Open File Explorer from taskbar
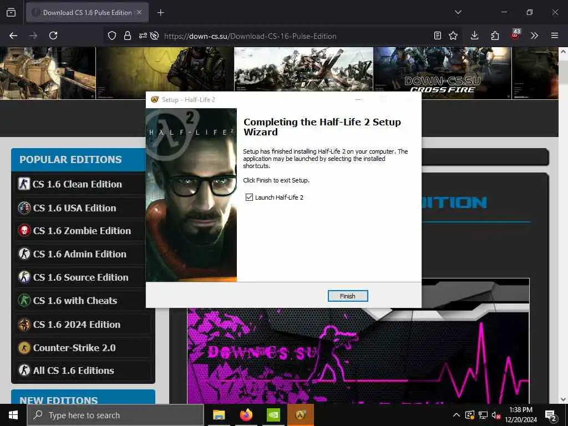Image resolution: width=568 pixels, height=426 pixels. point(219,415)
